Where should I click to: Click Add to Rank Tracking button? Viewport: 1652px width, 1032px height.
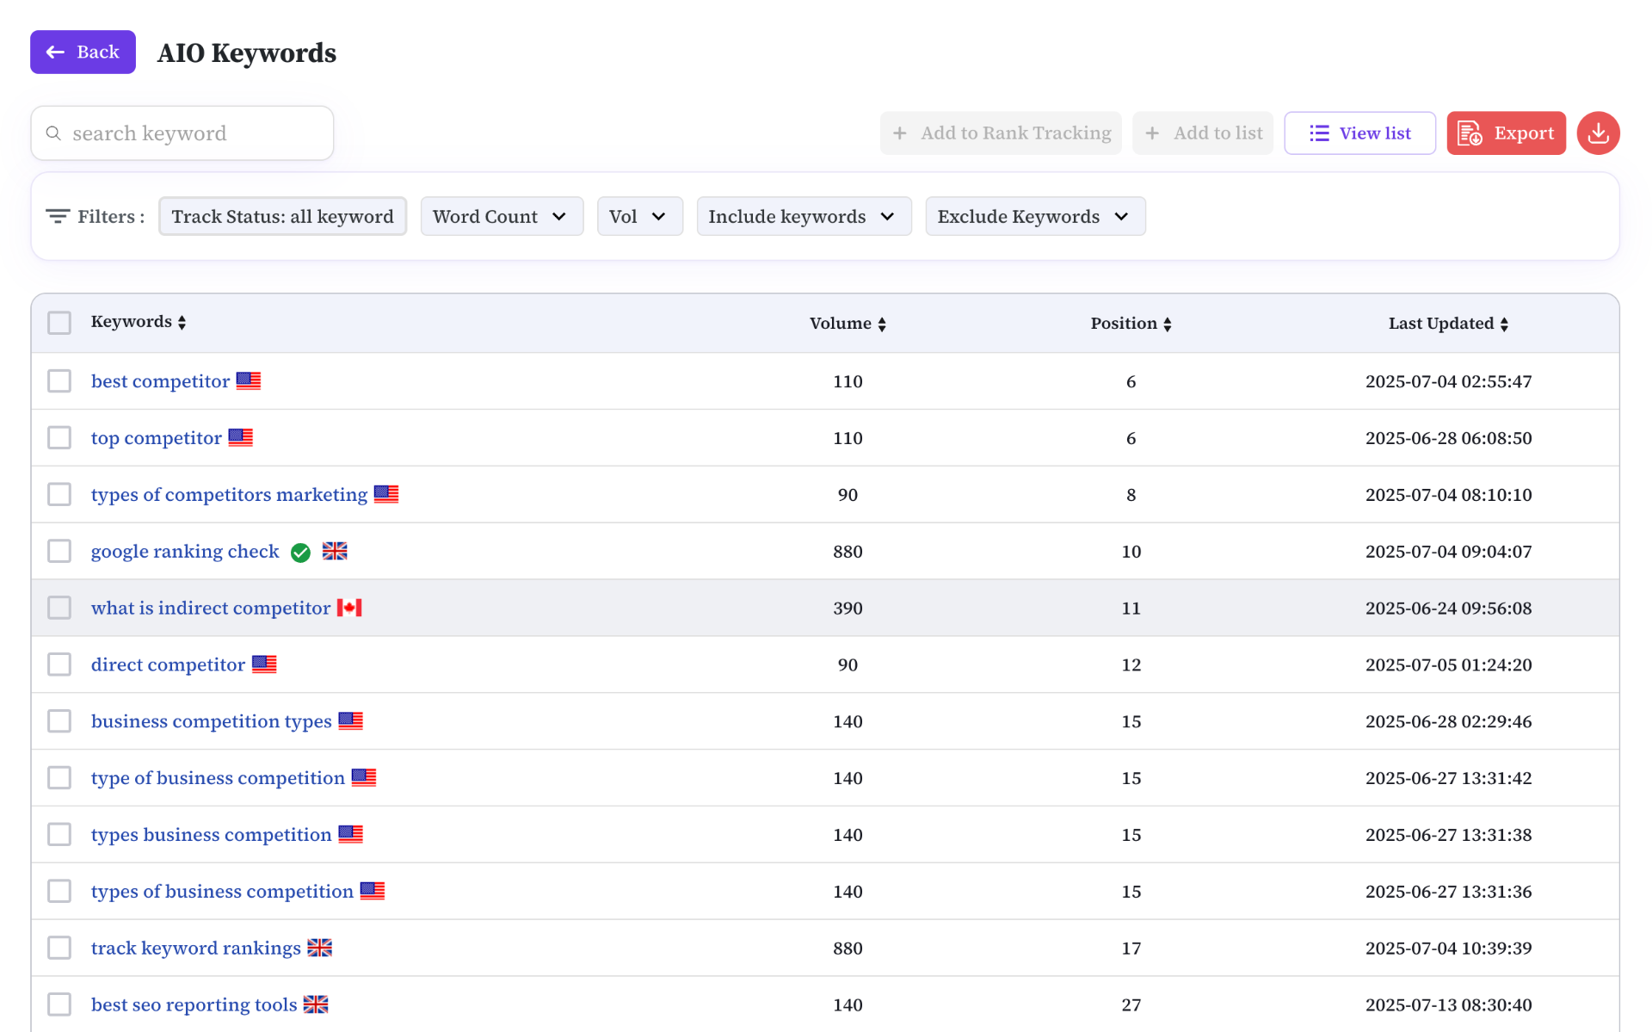[1001, 133]
